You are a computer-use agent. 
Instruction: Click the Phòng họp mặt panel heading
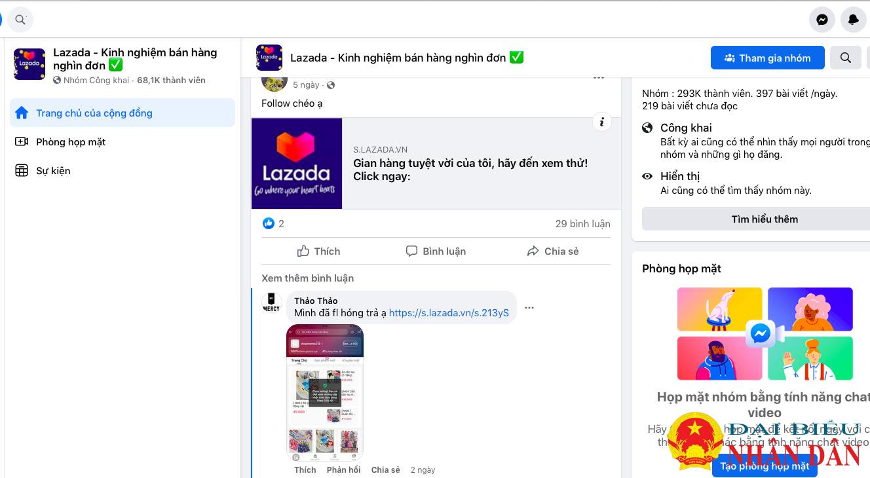681,268
